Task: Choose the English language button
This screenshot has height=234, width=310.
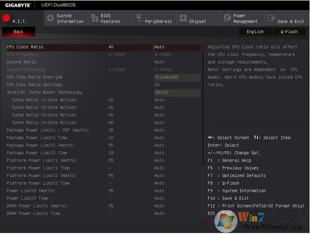Action: click(255, 32)
